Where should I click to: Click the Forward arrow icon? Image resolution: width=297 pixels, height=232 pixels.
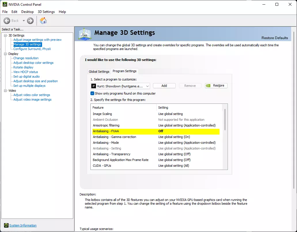30,21
